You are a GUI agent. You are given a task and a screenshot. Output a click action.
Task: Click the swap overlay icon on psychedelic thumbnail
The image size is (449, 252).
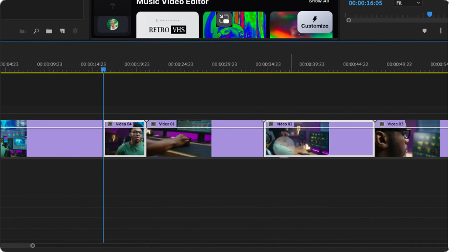tap(223, 19)
